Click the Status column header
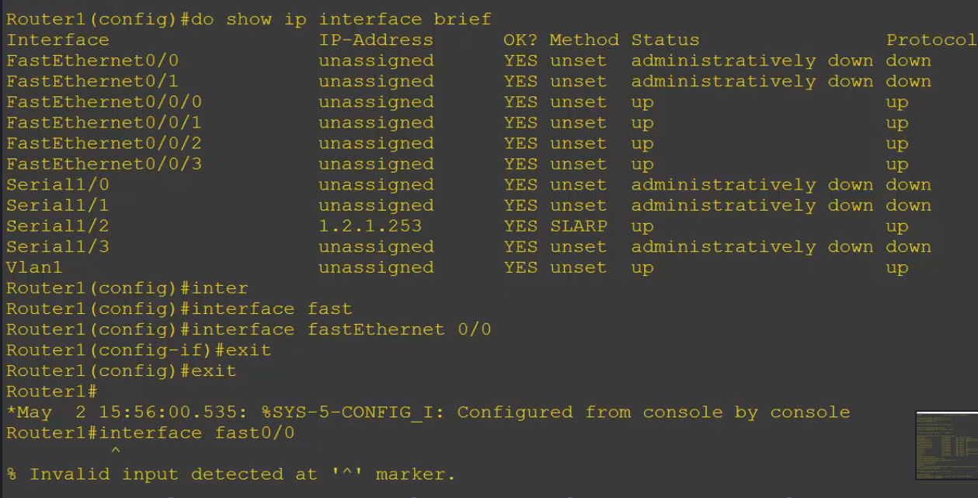The height and width of the screenshot is (498, 978). click(665, 40)
